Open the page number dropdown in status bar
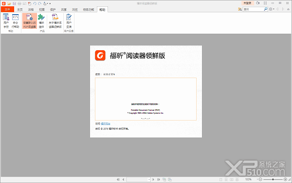Screen dimensions: 292x183 [149, 180]
